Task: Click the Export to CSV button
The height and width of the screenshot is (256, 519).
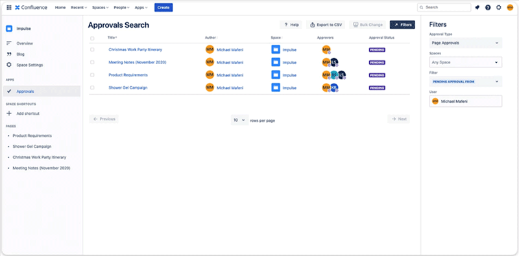Action: tap(326, 25)
